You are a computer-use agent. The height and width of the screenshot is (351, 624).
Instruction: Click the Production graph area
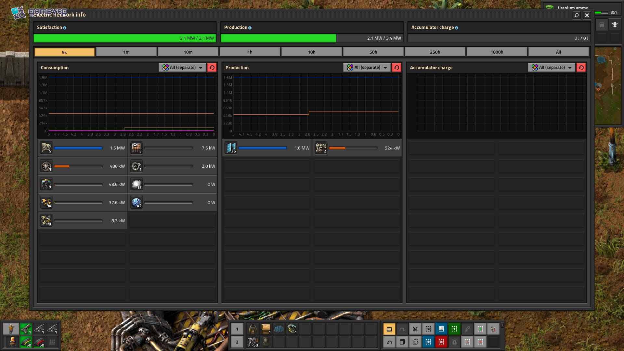312,105
